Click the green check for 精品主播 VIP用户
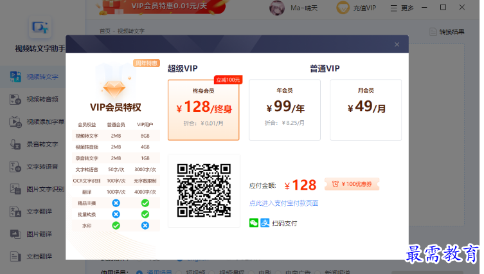The width and height of the screenshot is (484, 274). [x=145, y=203]
